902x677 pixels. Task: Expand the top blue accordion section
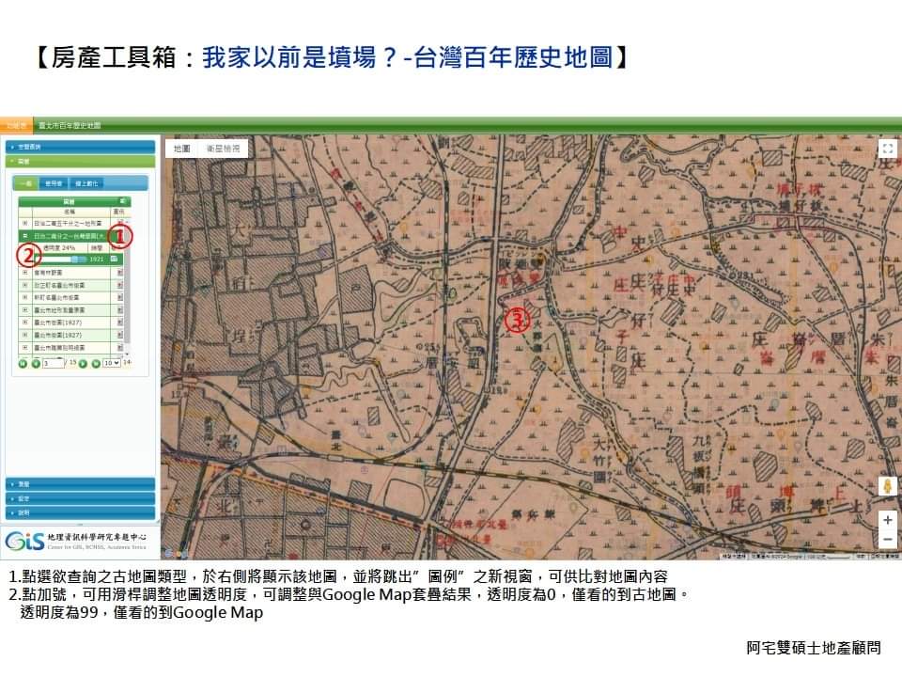coord(80,147)
